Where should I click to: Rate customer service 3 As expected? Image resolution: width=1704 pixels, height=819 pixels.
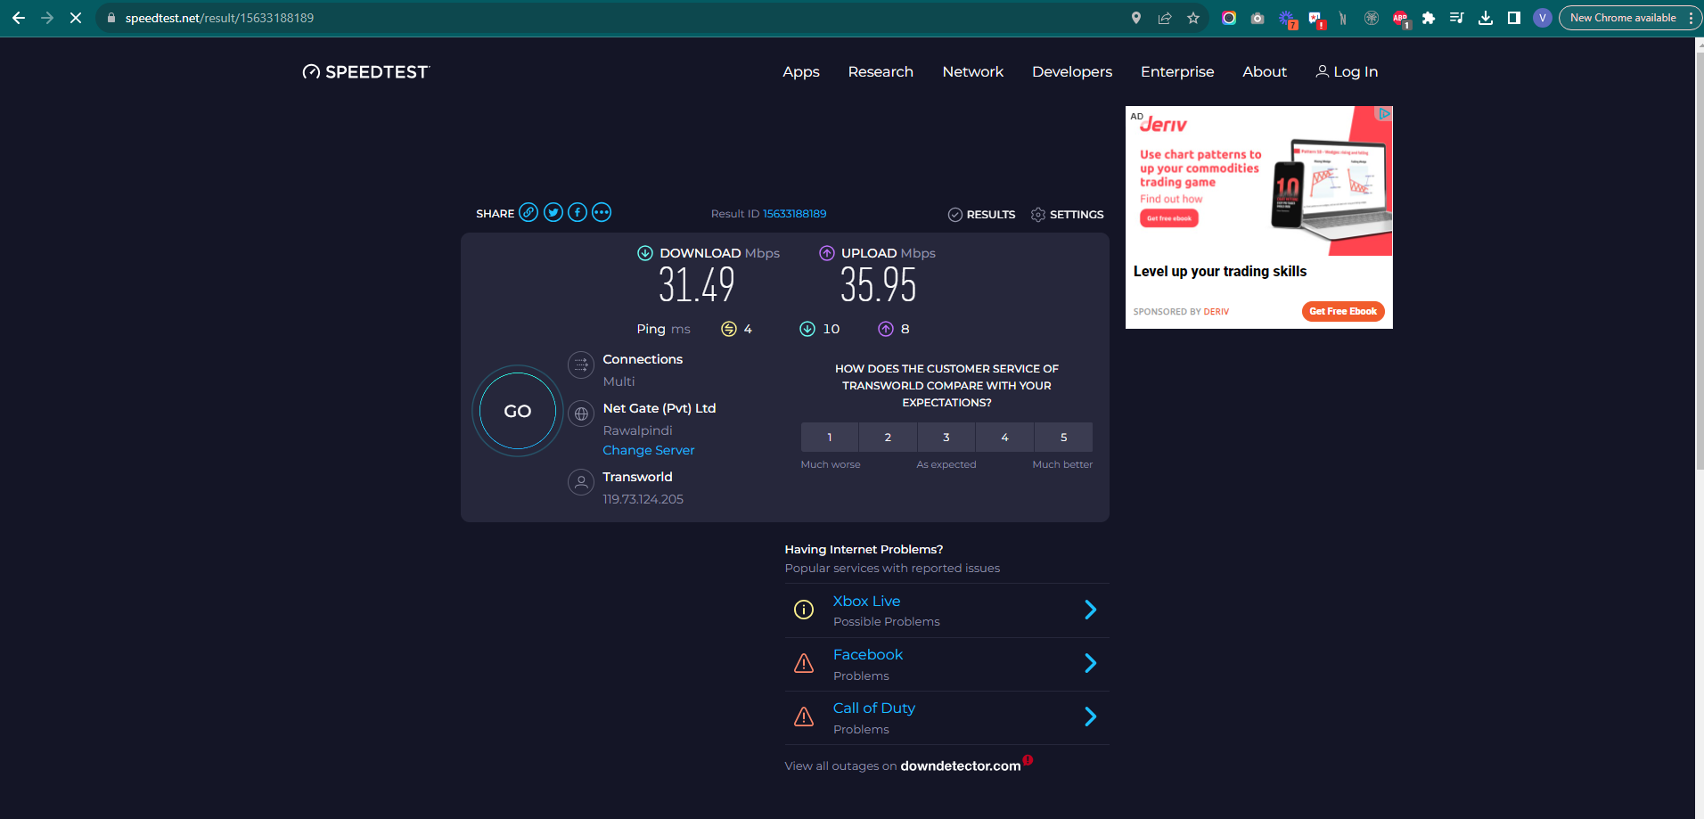946,438
